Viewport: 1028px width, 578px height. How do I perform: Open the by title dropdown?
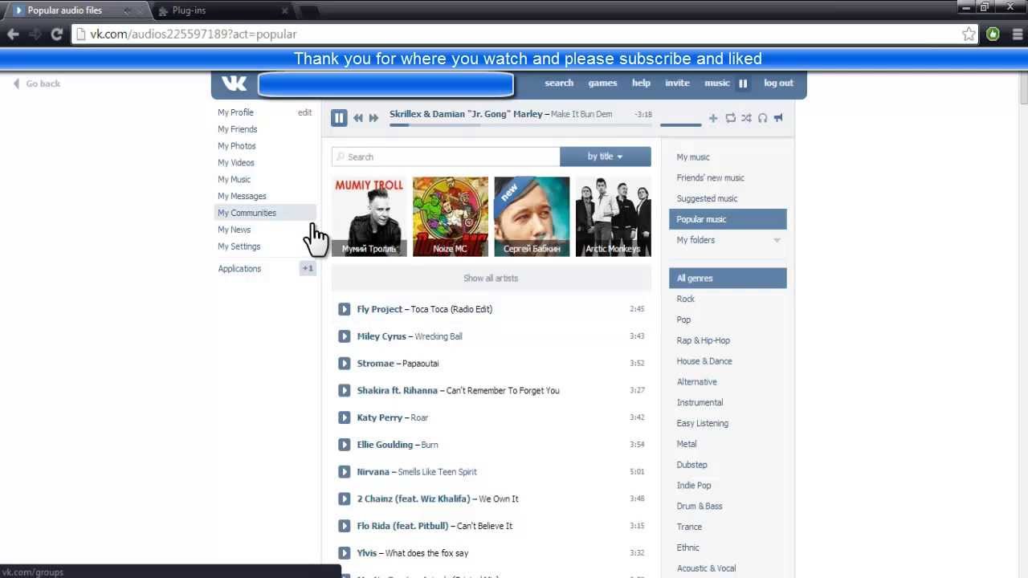605,157
